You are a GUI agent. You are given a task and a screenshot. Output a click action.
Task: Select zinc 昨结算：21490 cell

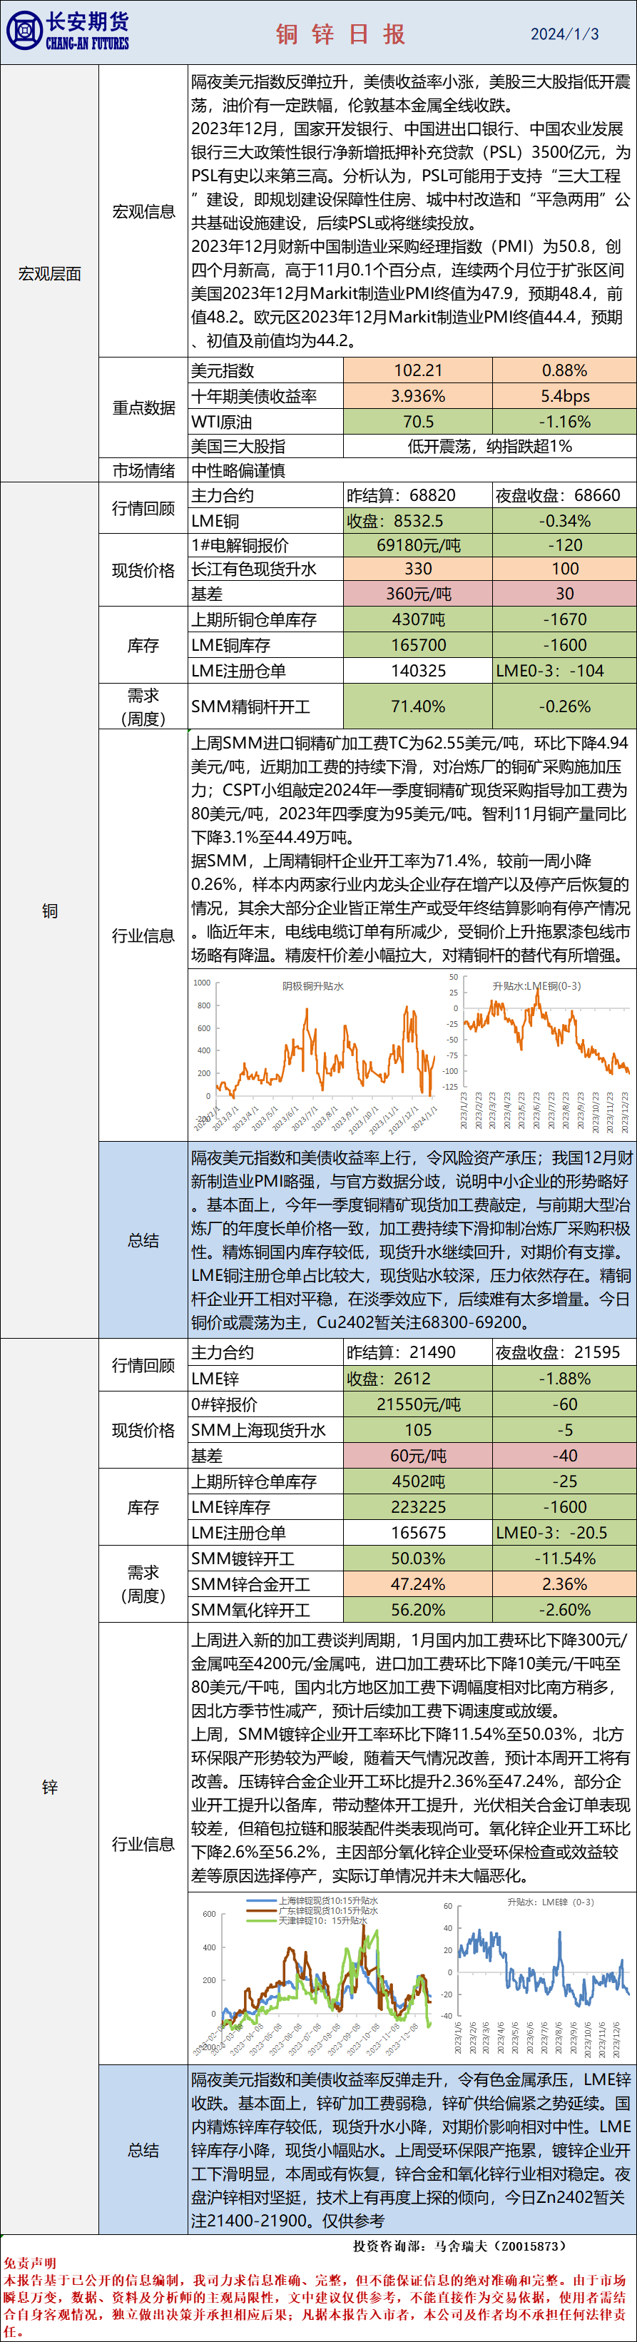tap(418, 1352)
